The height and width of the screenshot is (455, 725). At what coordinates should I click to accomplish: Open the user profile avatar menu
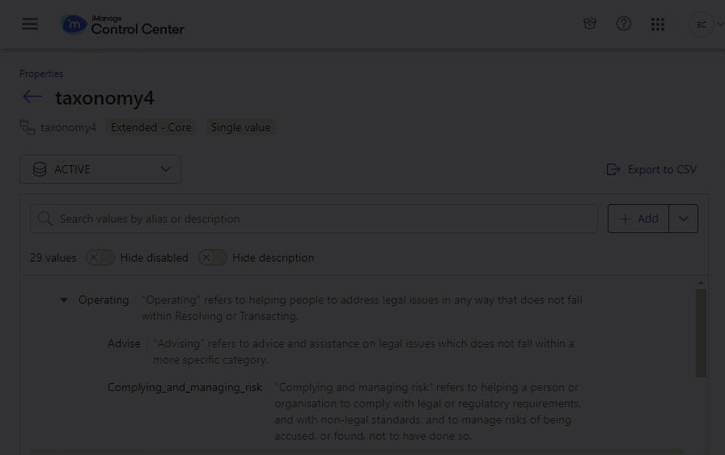pyautogui.click(x=702, y=24)
